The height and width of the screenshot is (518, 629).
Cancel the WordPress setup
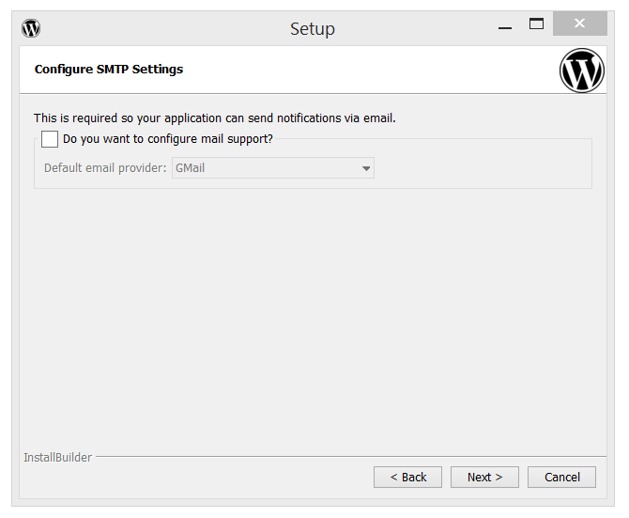pos(561,477)
